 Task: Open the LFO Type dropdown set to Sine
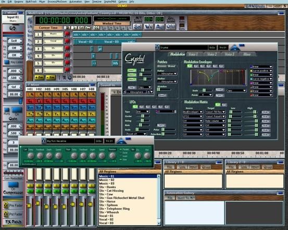coord(143,111)
